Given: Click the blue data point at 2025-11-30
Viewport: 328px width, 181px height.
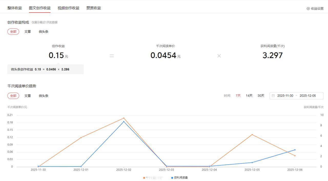Looking at the screenshot, I should coord(39,166).
